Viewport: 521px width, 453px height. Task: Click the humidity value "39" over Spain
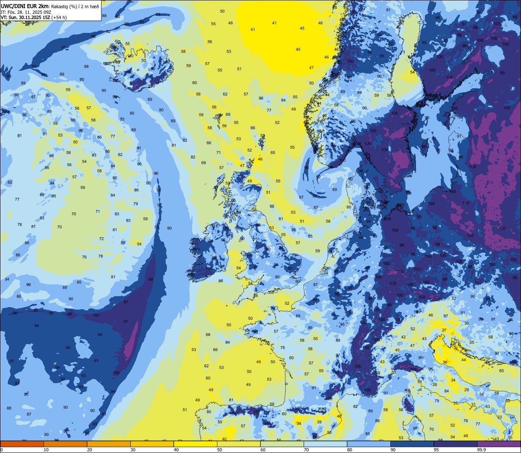(319, 422)
